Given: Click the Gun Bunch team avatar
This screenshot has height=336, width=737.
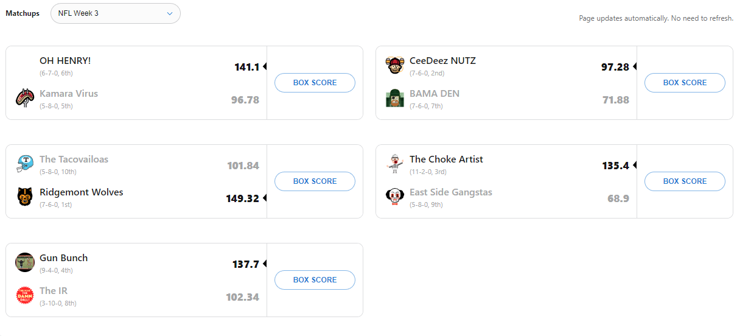Looking at the screenshot, I should coord(25,262).
